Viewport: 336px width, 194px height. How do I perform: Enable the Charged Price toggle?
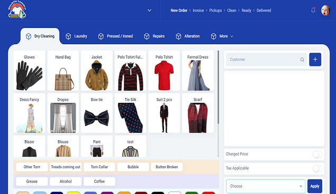pyautogui.click(x=317, y=154)
